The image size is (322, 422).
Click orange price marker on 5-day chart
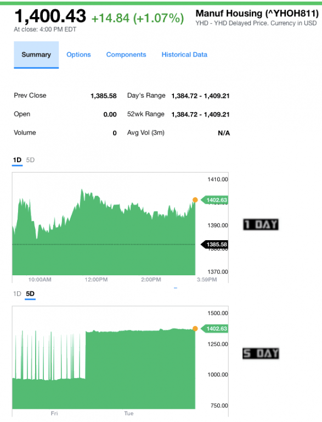(x=195, y=329)
